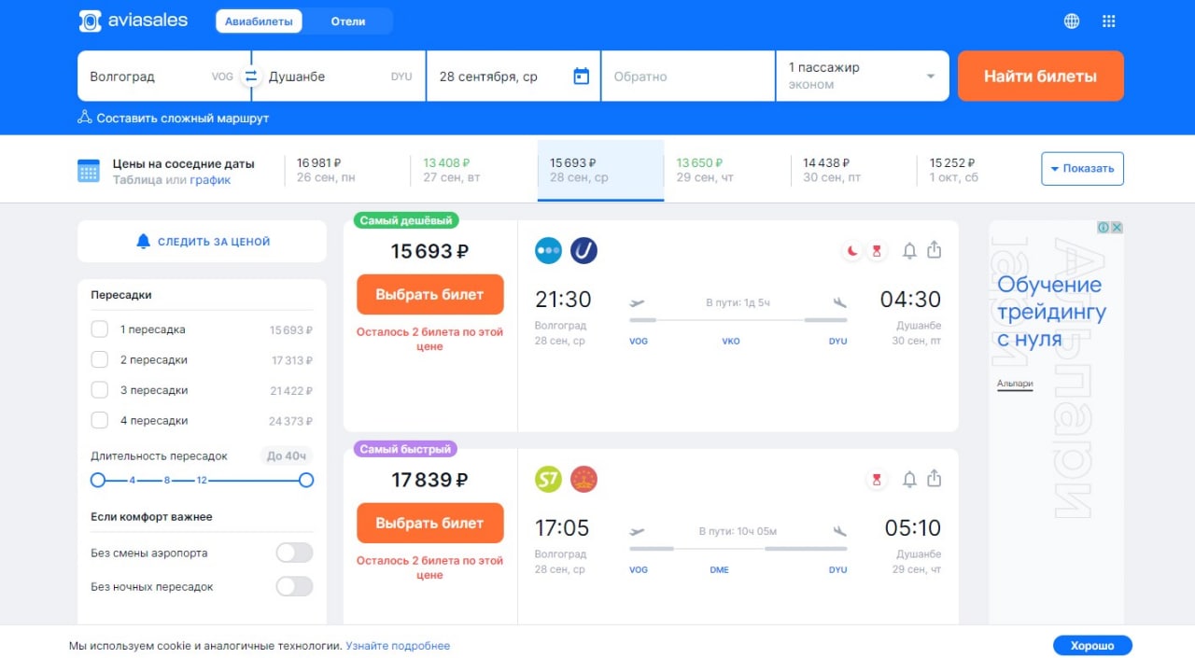Click the right handle of layover duration slider

(306, 480)
